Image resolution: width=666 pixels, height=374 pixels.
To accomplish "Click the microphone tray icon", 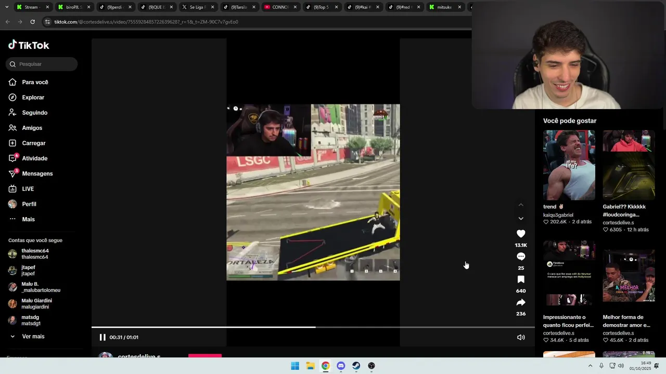I will pos(601,366).
